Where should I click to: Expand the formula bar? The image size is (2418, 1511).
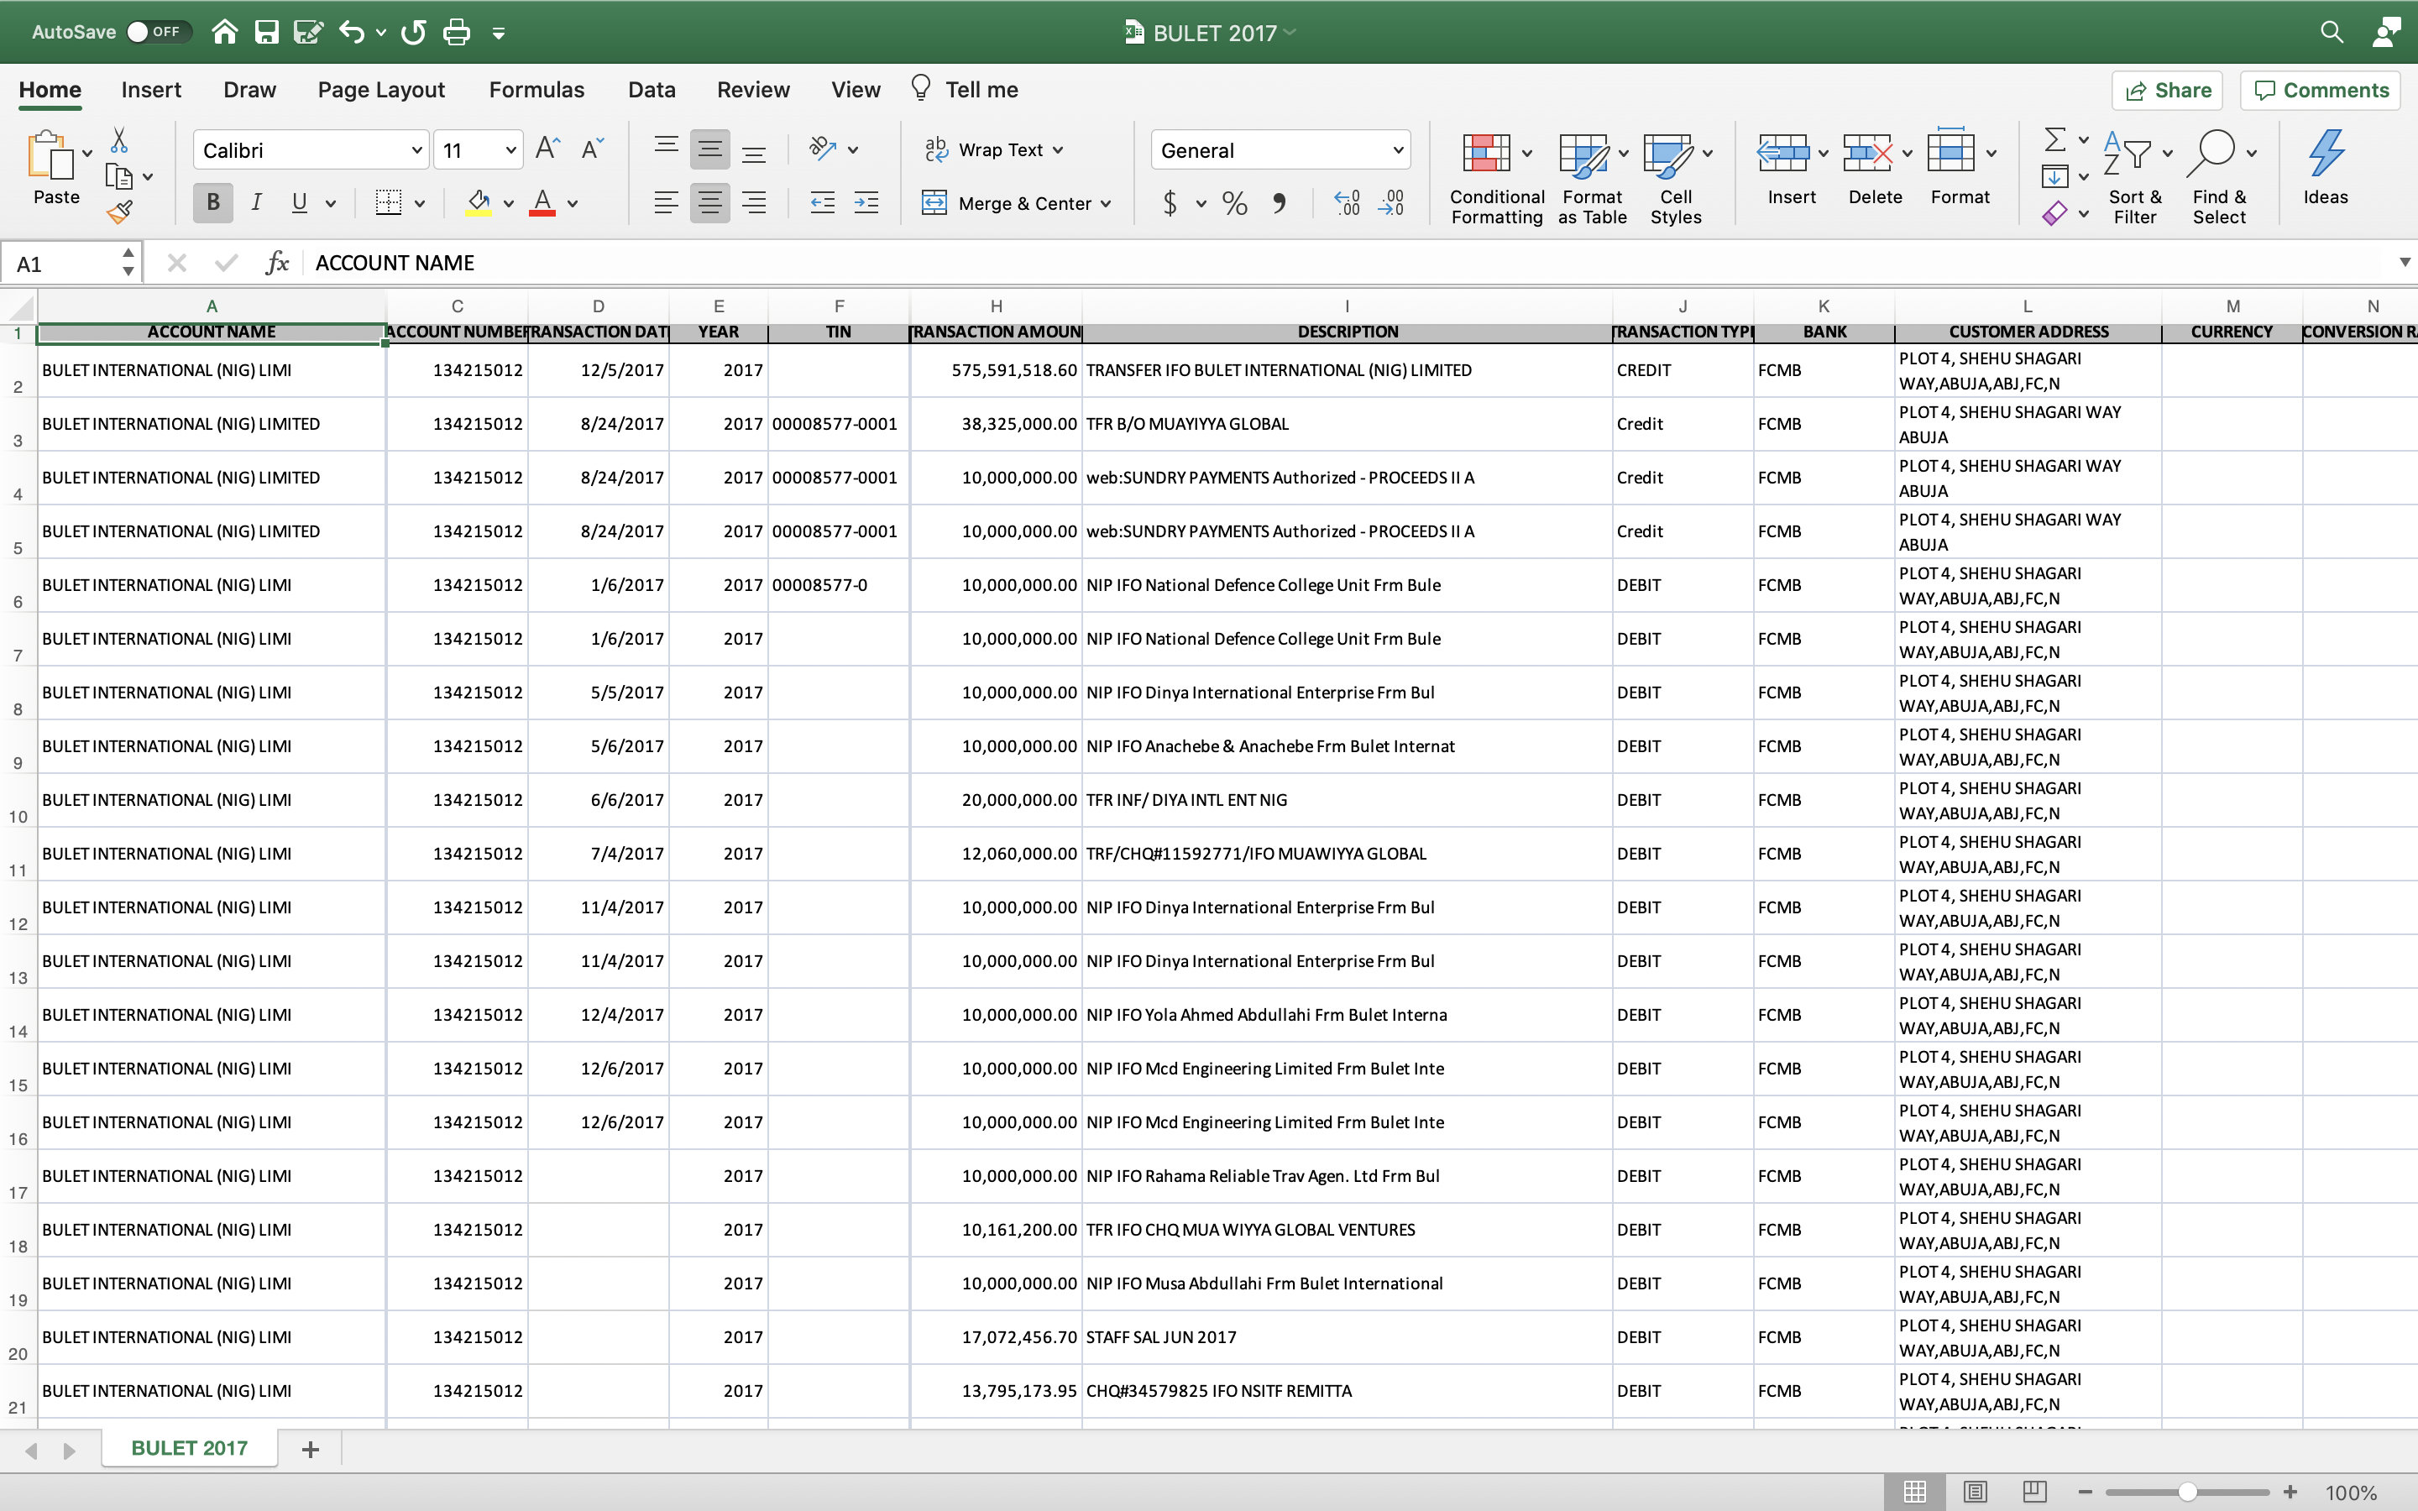pyautogui.click(x=2404, y=263)
